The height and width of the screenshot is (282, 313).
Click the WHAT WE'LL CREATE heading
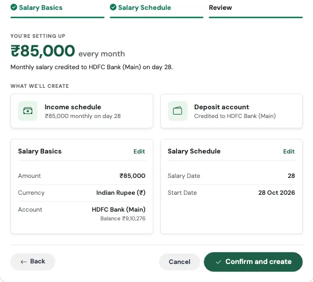tap(39, 86)
